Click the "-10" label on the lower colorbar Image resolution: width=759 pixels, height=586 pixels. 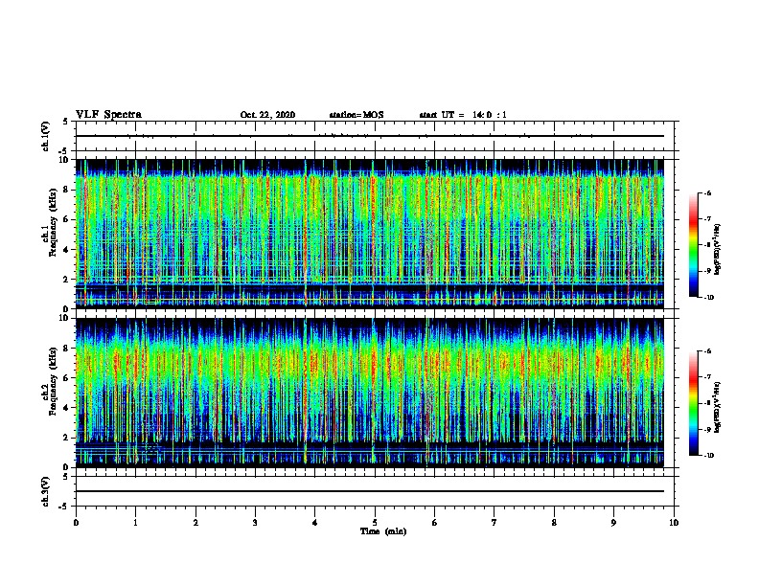tap(708, 456)
